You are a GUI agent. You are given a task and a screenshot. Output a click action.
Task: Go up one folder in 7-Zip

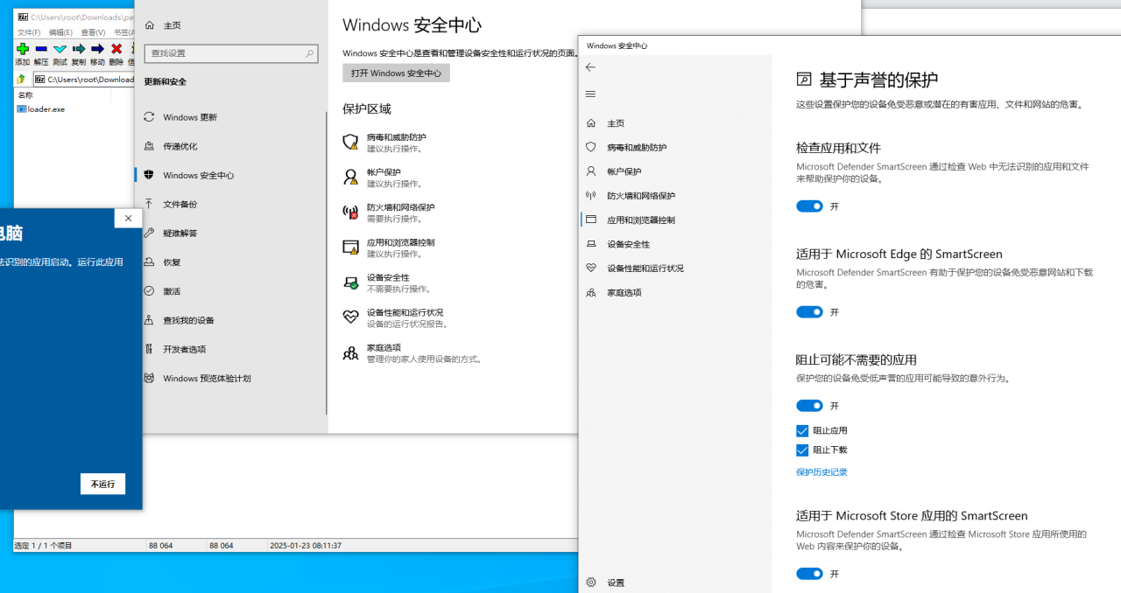click(22, 80)
